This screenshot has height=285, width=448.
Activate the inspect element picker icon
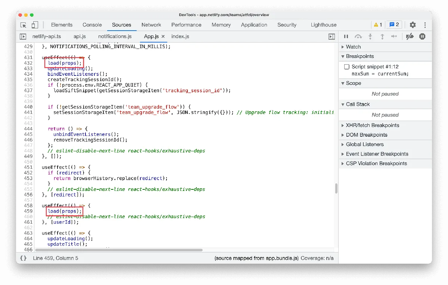(24, 25)
